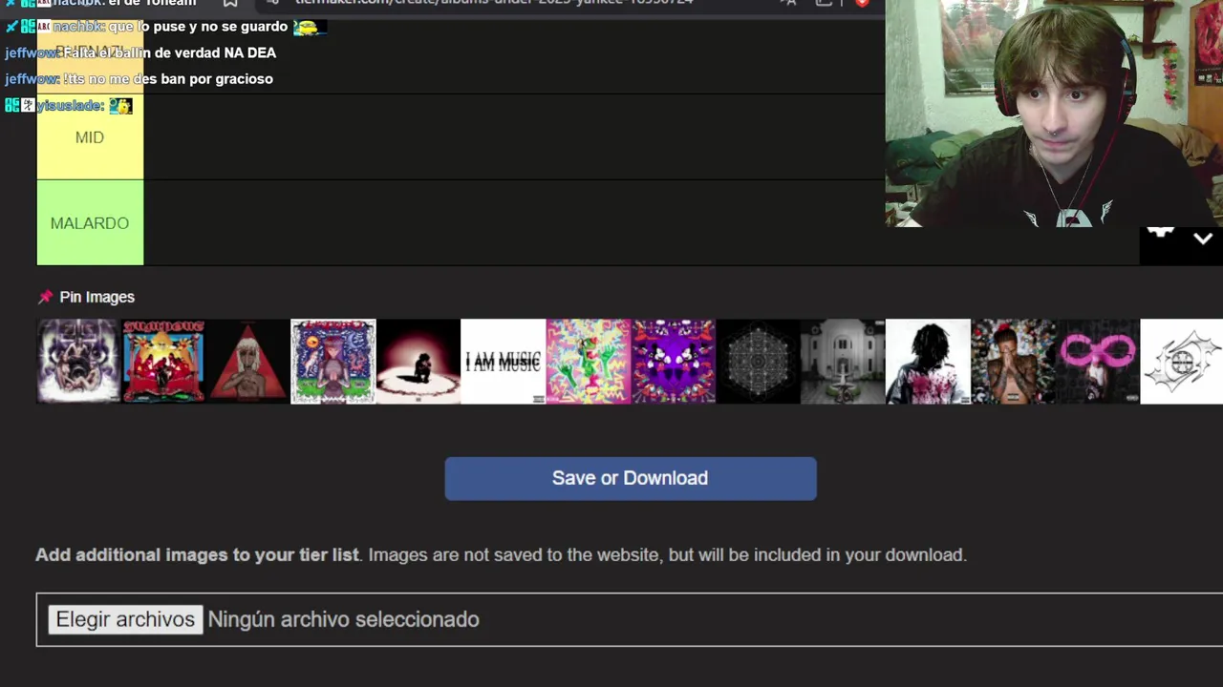This screenshot has width=1223, height=687.
Task: Click 'Ningún archivo seleccionado' file status text
Action: point(344,619)
